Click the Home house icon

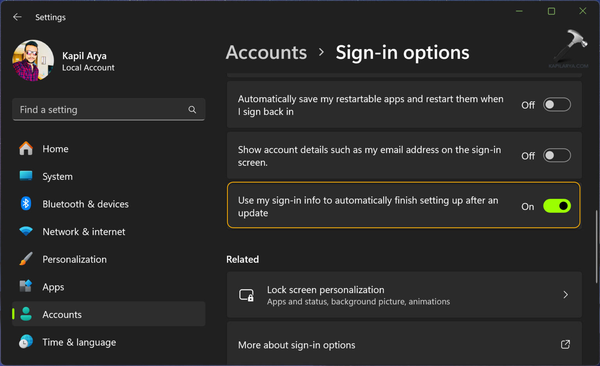[x=26, y=149]
